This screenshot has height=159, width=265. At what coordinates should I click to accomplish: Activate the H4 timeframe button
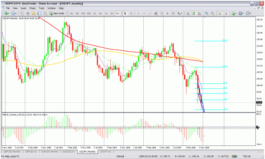click(x=100, y=13)
